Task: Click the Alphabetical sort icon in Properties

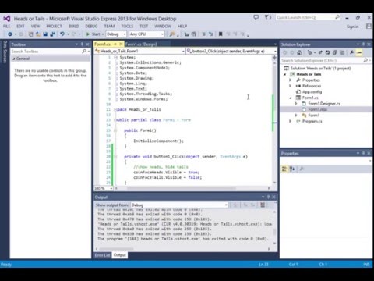Action: click(x=292, y=169)
